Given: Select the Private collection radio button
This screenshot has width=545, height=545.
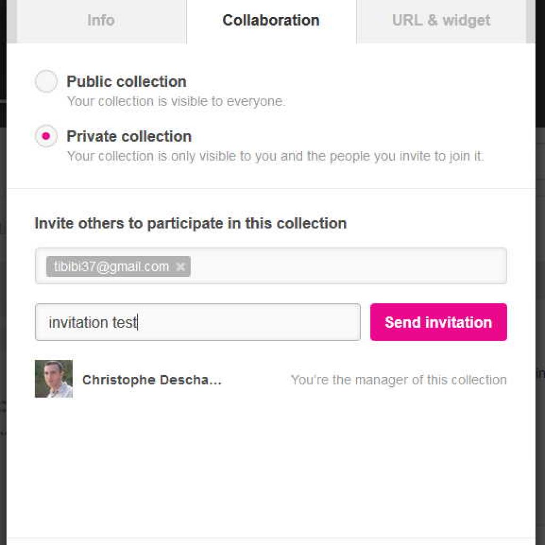Looking at the screenshot, I should click(x=46, y=136).
